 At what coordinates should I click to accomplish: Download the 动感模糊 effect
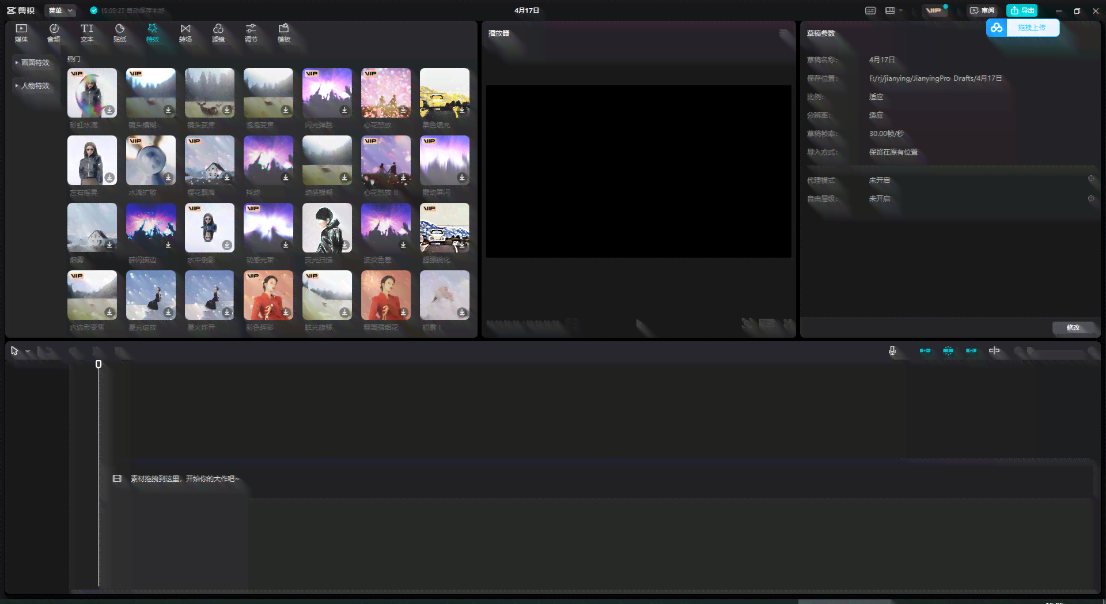[x=344, y=178]
